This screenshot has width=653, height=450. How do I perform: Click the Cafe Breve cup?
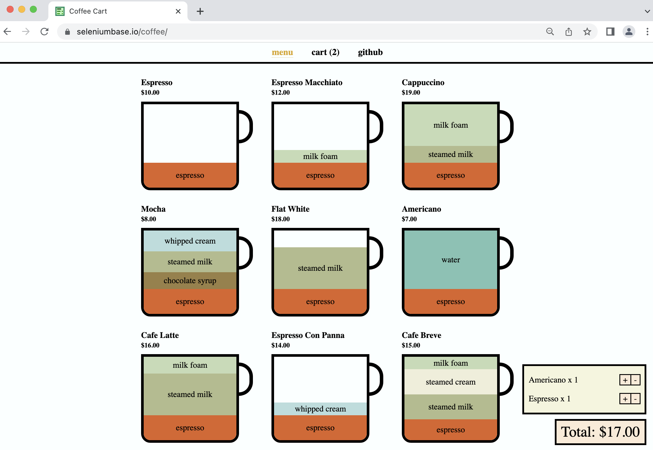coord(450,398)
